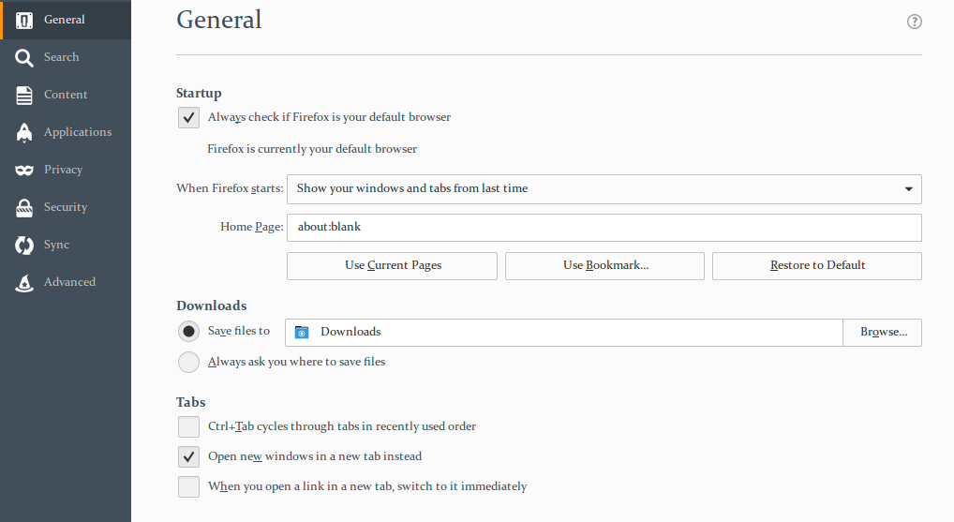Choose the Save files to radio option
954x522 pixels.
point(188,331)
